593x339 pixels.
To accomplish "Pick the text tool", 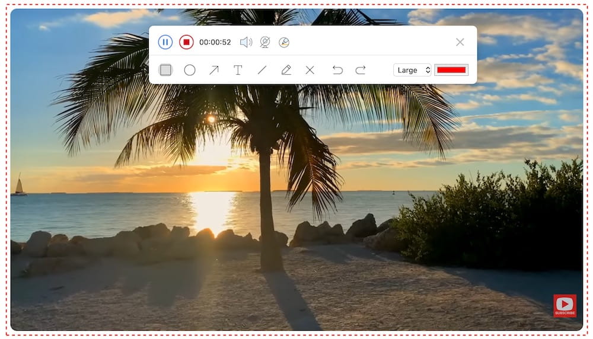I will 238,70.
